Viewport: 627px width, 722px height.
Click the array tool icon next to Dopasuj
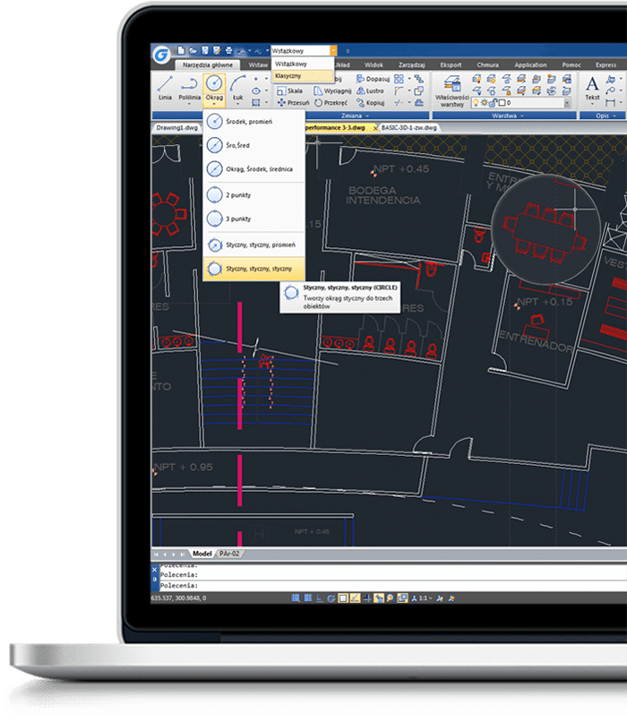399,79
